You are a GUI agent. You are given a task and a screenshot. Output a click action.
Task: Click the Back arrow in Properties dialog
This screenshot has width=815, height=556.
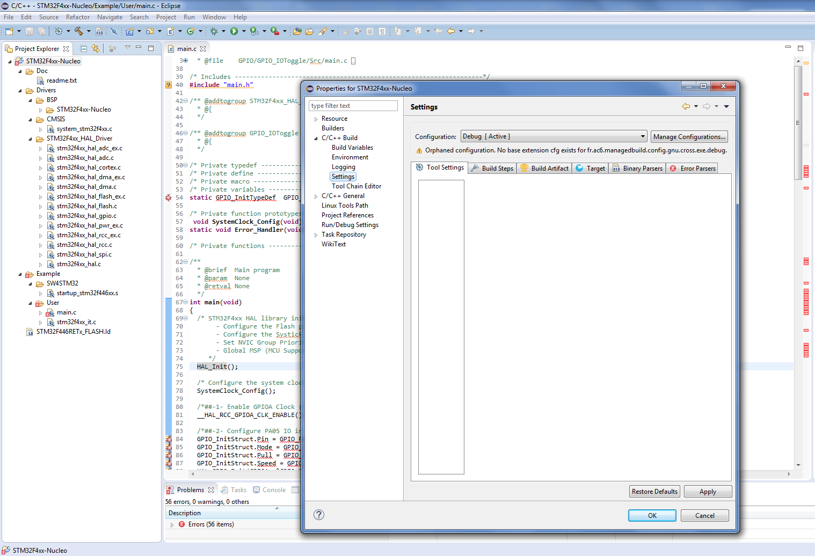686,106
